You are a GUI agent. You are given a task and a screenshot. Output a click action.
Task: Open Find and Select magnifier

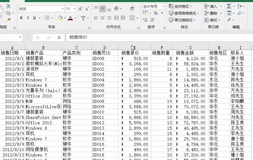[x=240, y=13]
